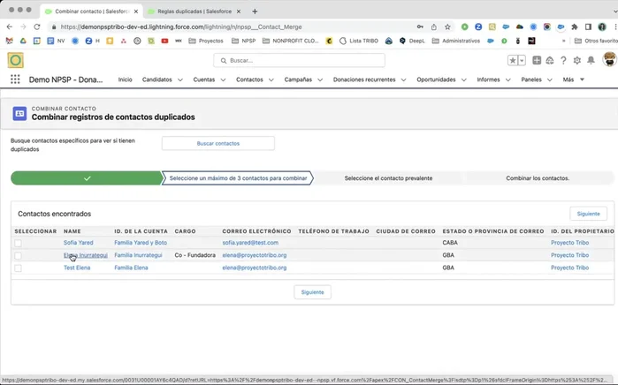Open the Trailhead guidance cloud icon
The image size is (618, 385).
pyautogui.click(x=550, y=60)
